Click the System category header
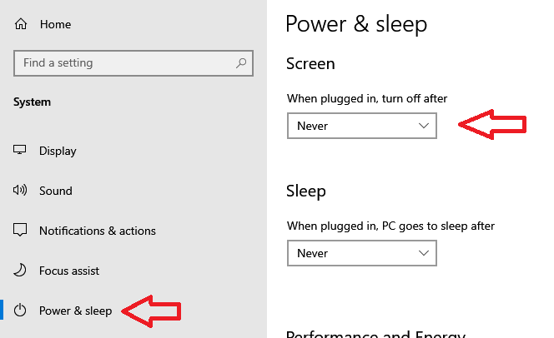Screen dimensions: 554x338 pyautogui.click(x=33, y=102)
